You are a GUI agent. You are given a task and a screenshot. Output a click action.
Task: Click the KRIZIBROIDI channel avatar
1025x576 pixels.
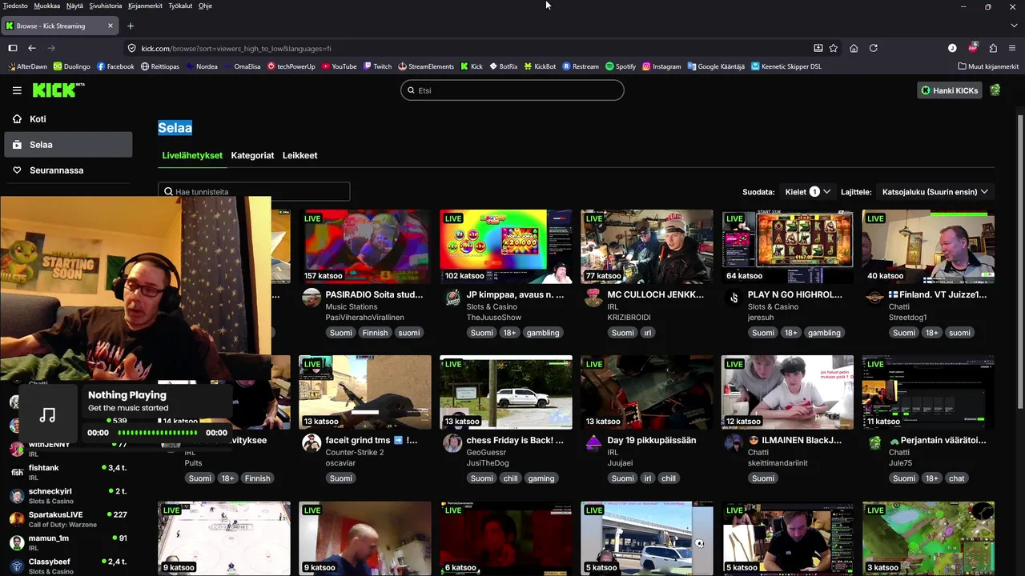(x=593, y=298)
